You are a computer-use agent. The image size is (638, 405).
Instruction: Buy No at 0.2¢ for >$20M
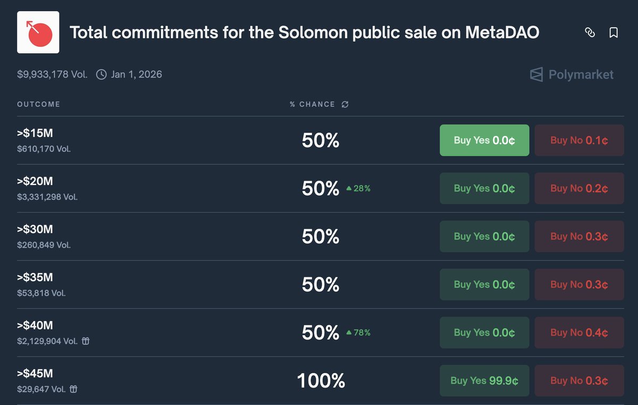pyautogui.click(x=579, y=188)
